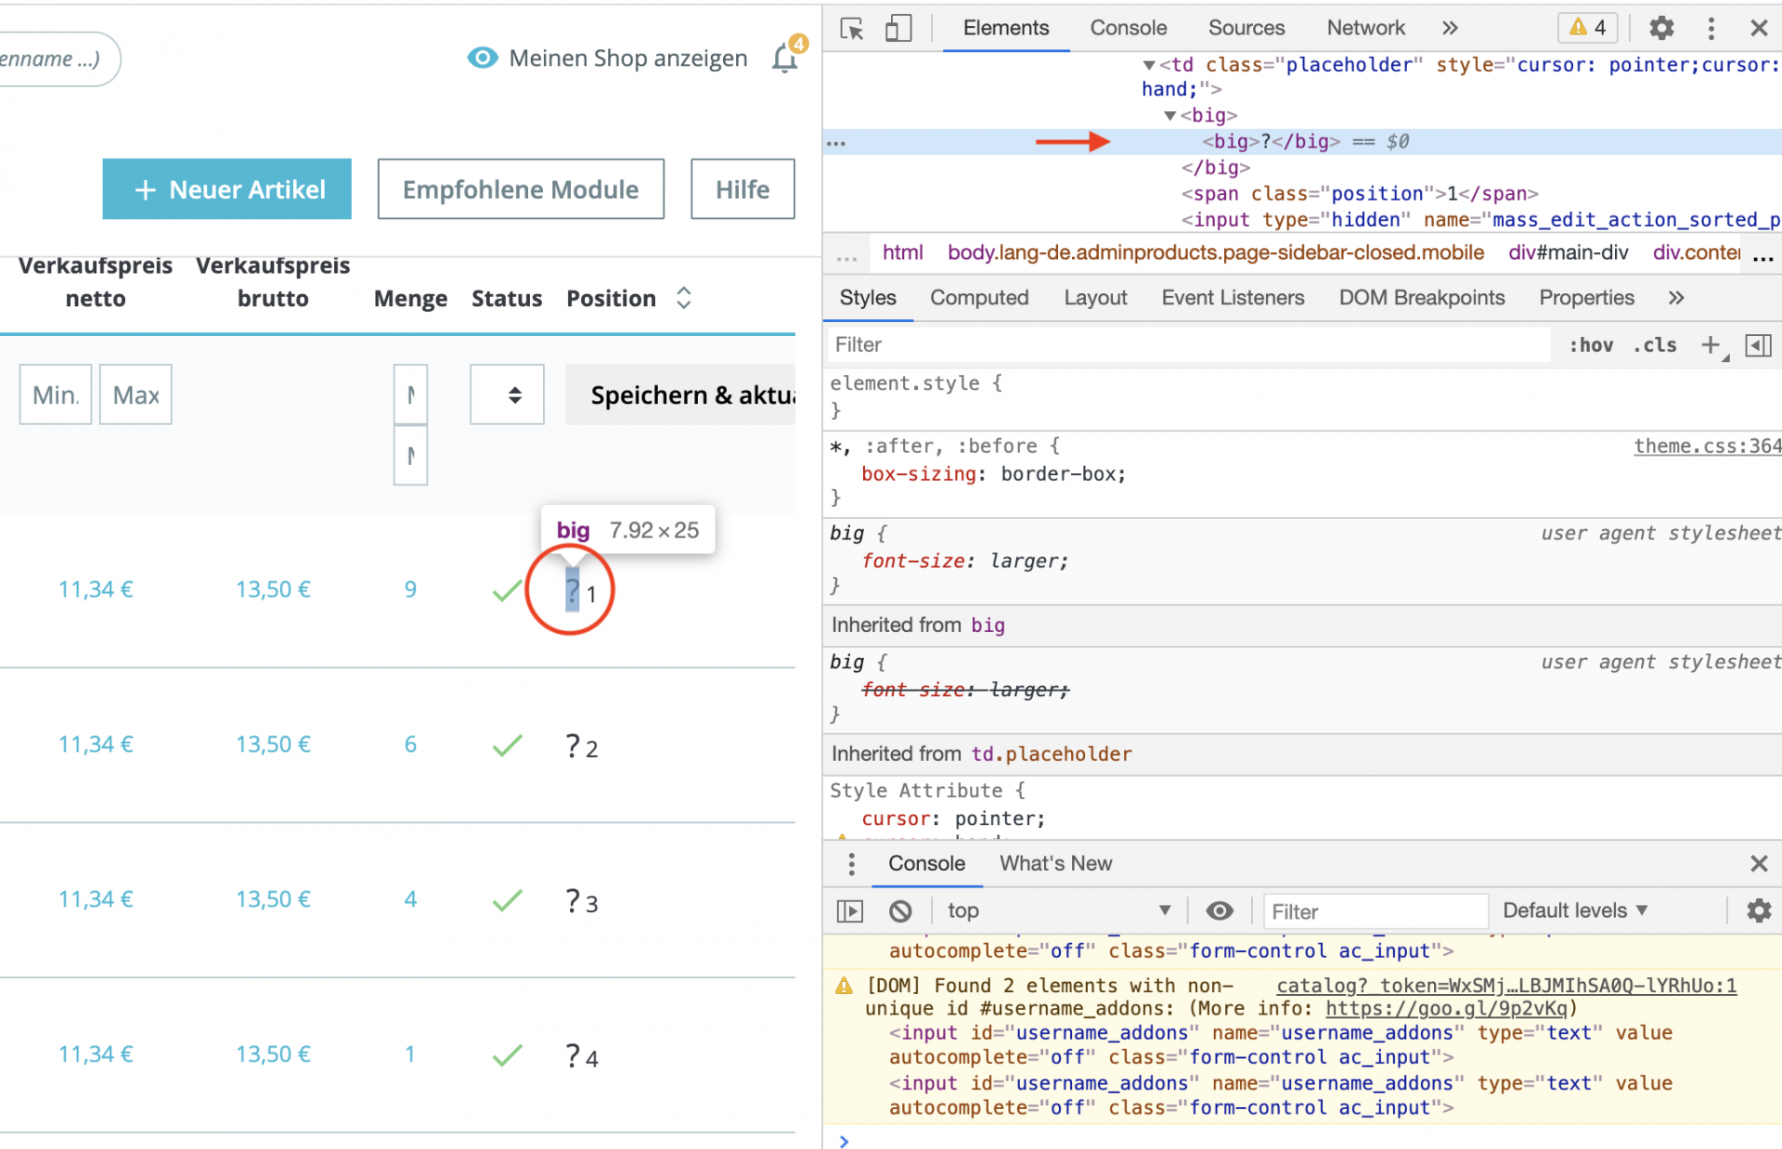1782x1149 pixels.
Task: Switch to the Network tab
Action: pyautogui.click(x=1365, y=28)
